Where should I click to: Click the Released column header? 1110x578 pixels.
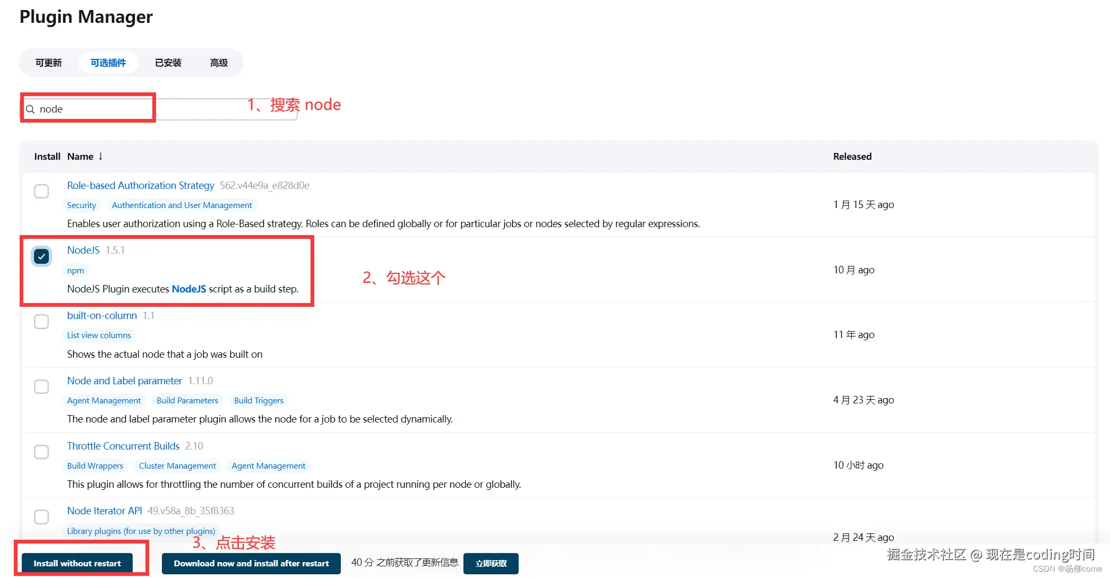pos(852,157)
